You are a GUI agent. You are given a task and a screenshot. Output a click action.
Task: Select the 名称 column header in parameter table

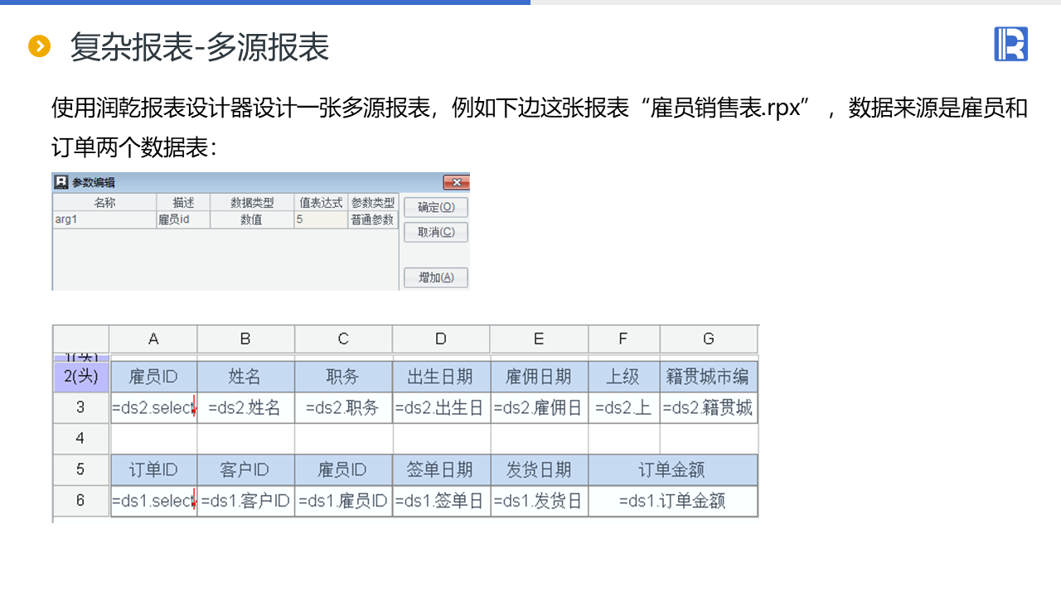[x=104, y=203]
